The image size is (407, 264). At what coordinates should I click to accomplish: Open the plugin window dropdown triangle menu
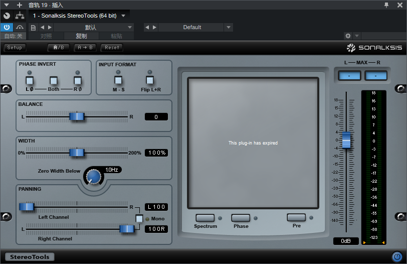click(x=7, y=5)
